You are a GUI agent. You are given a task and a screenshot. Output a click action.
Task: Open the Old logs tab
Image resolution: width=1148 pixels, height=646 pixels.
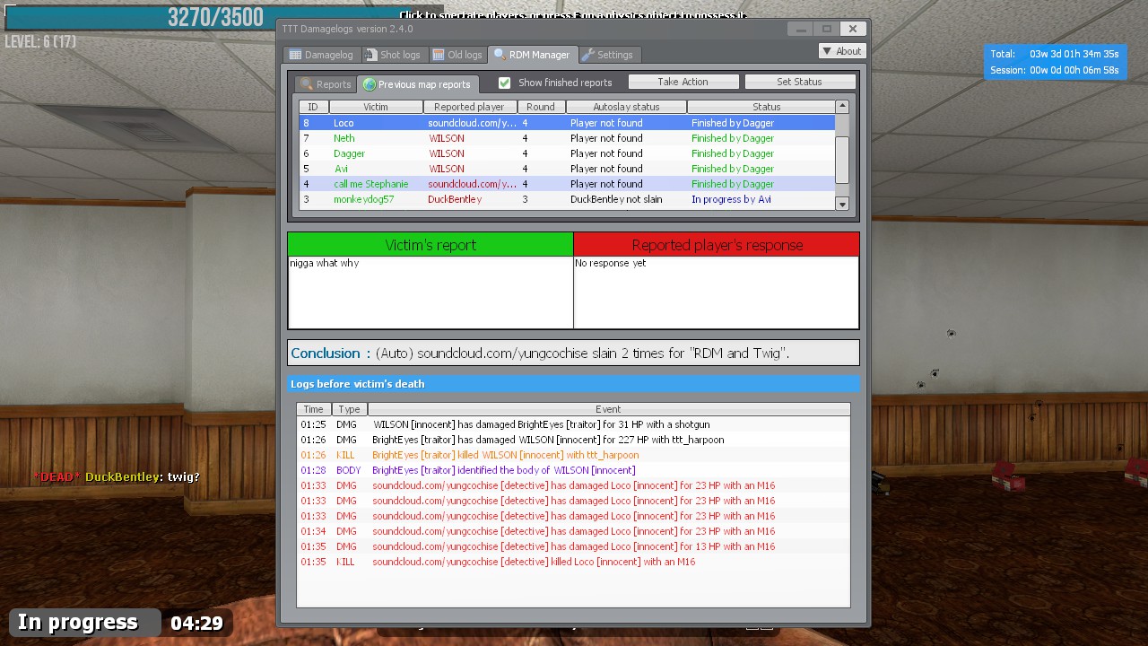click(x=457, y=55)
